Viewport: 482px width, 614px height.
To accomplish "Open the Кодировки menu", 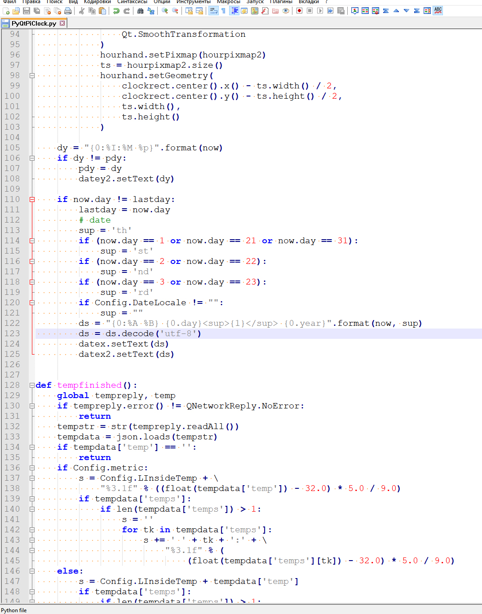I will click(97, 2).
